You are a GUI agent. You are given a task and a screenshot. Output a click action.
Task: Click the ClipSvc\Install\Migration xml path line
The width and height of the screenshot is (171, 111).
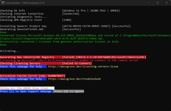pos(52,38)
